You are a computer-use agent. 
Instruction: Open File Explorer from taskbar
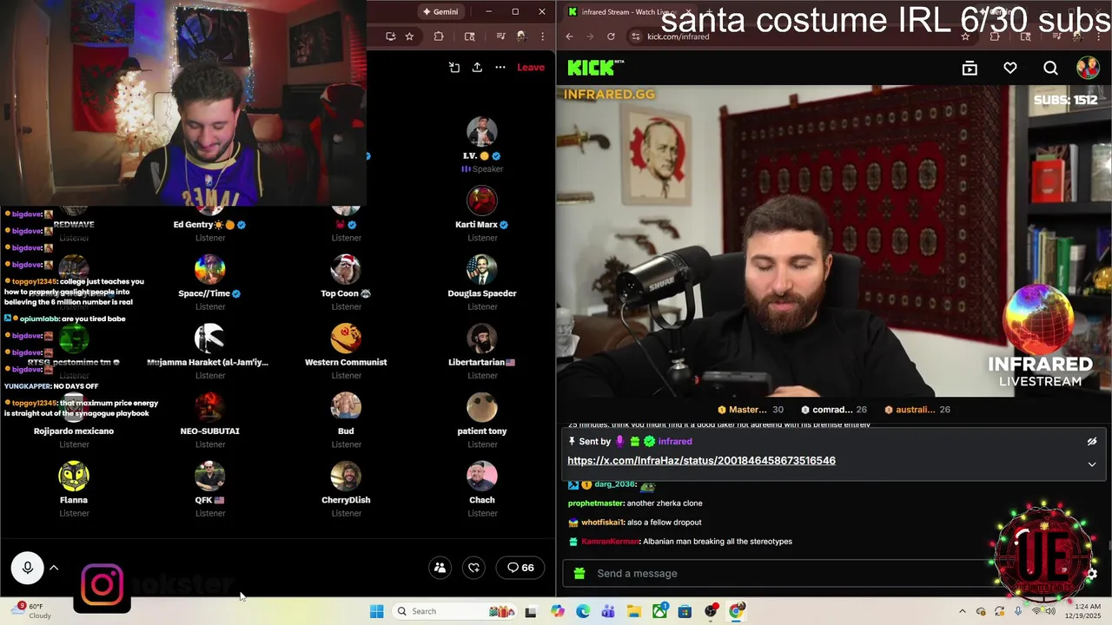click(x=634, y=611)
